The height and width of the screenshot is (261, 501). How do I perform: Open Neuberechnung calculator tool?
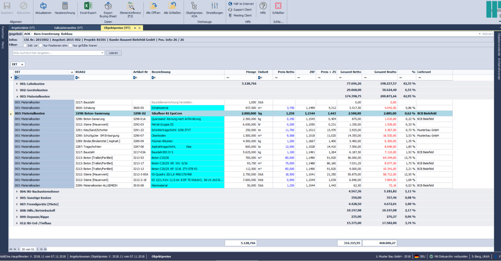(65, 6)
